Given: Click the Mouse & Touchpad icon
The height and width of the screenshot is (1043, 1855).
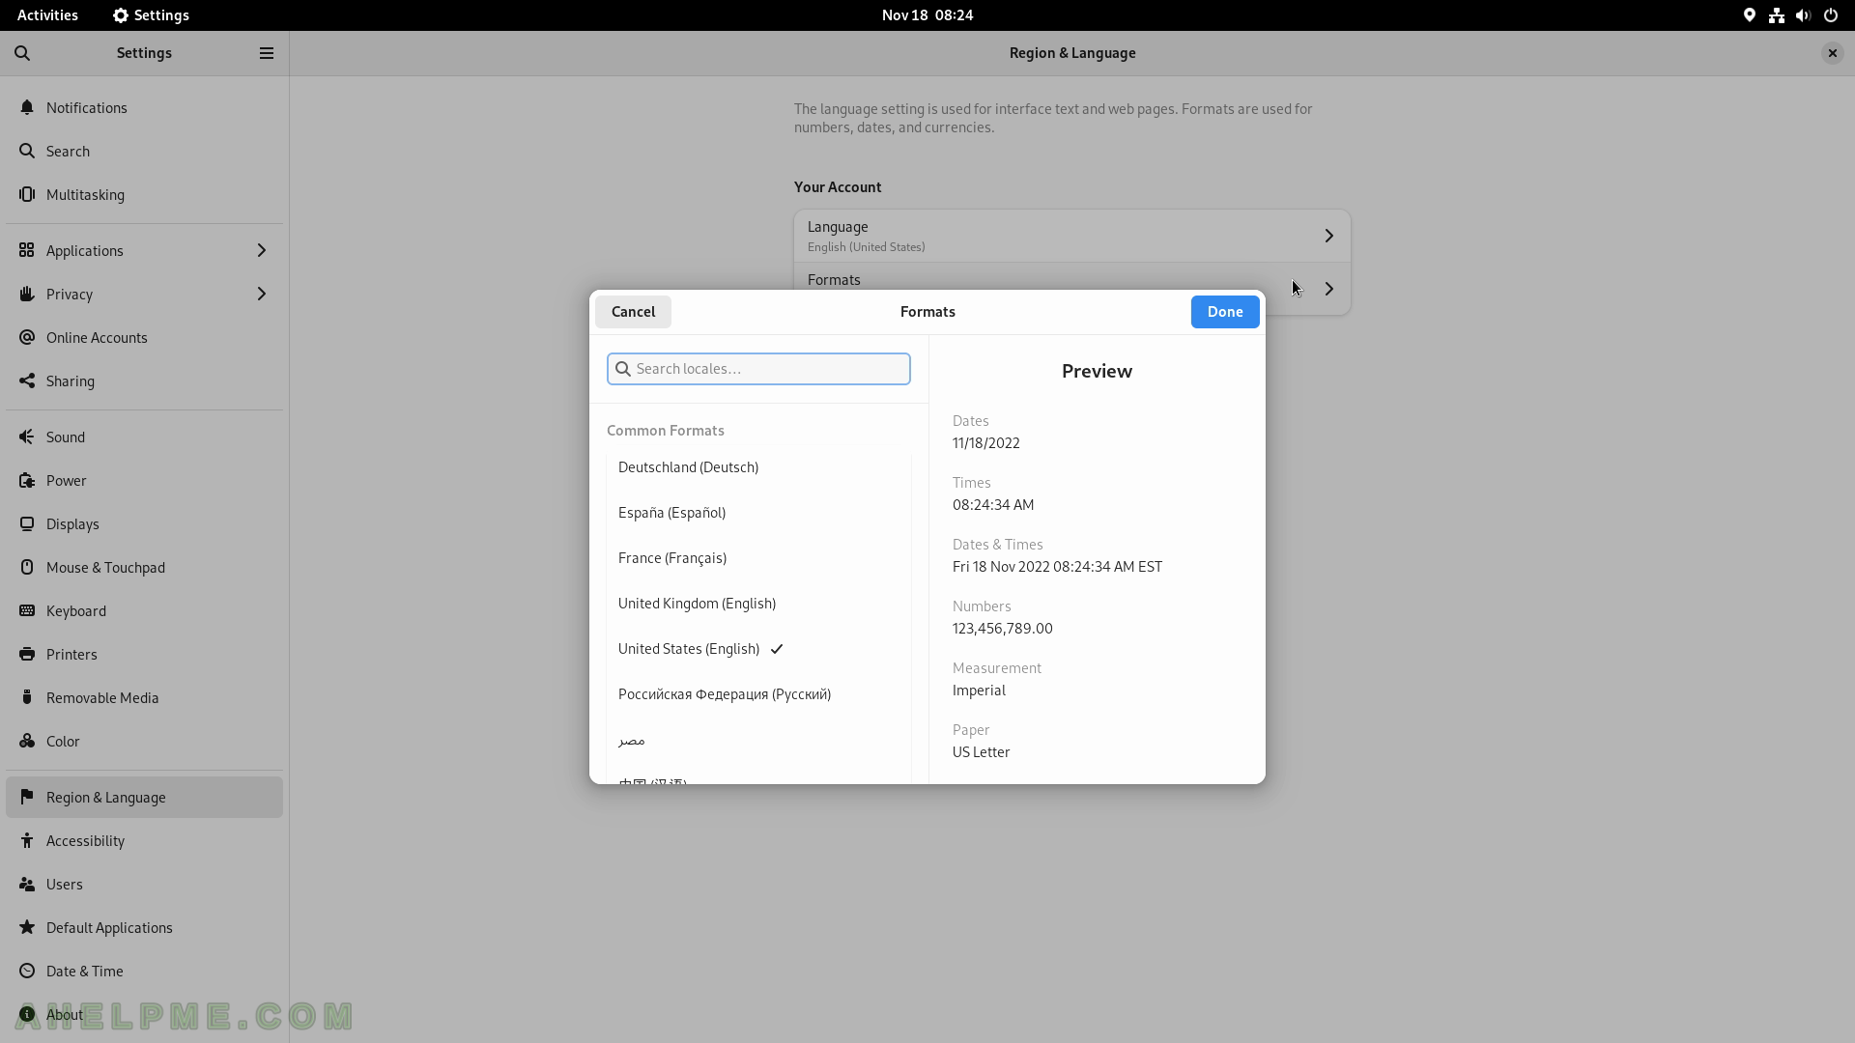Looking at the screenshot, I should 27,567.
